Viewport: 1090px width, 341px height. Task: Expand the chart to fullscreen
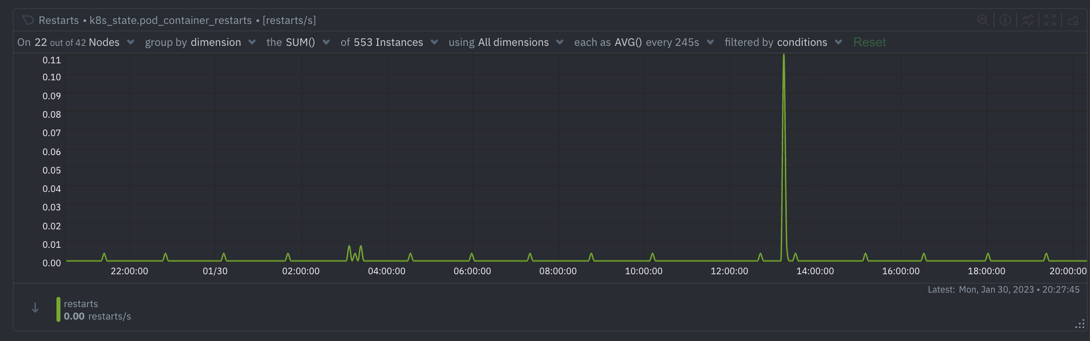coord(1050,20)
